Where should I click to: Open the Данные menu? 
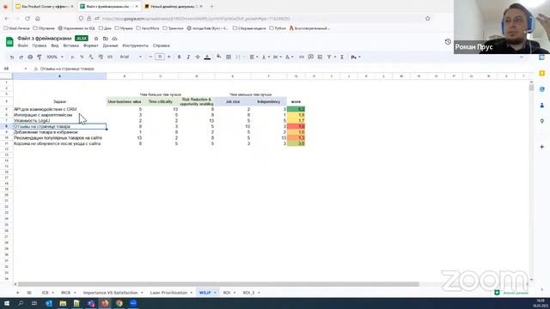point(110,45)
